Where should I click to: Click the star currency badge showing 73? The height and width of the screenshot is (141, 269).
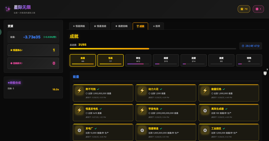tap(244, 9)
